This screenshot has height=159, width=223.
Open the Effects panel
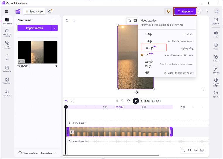[x=216, y=70]
